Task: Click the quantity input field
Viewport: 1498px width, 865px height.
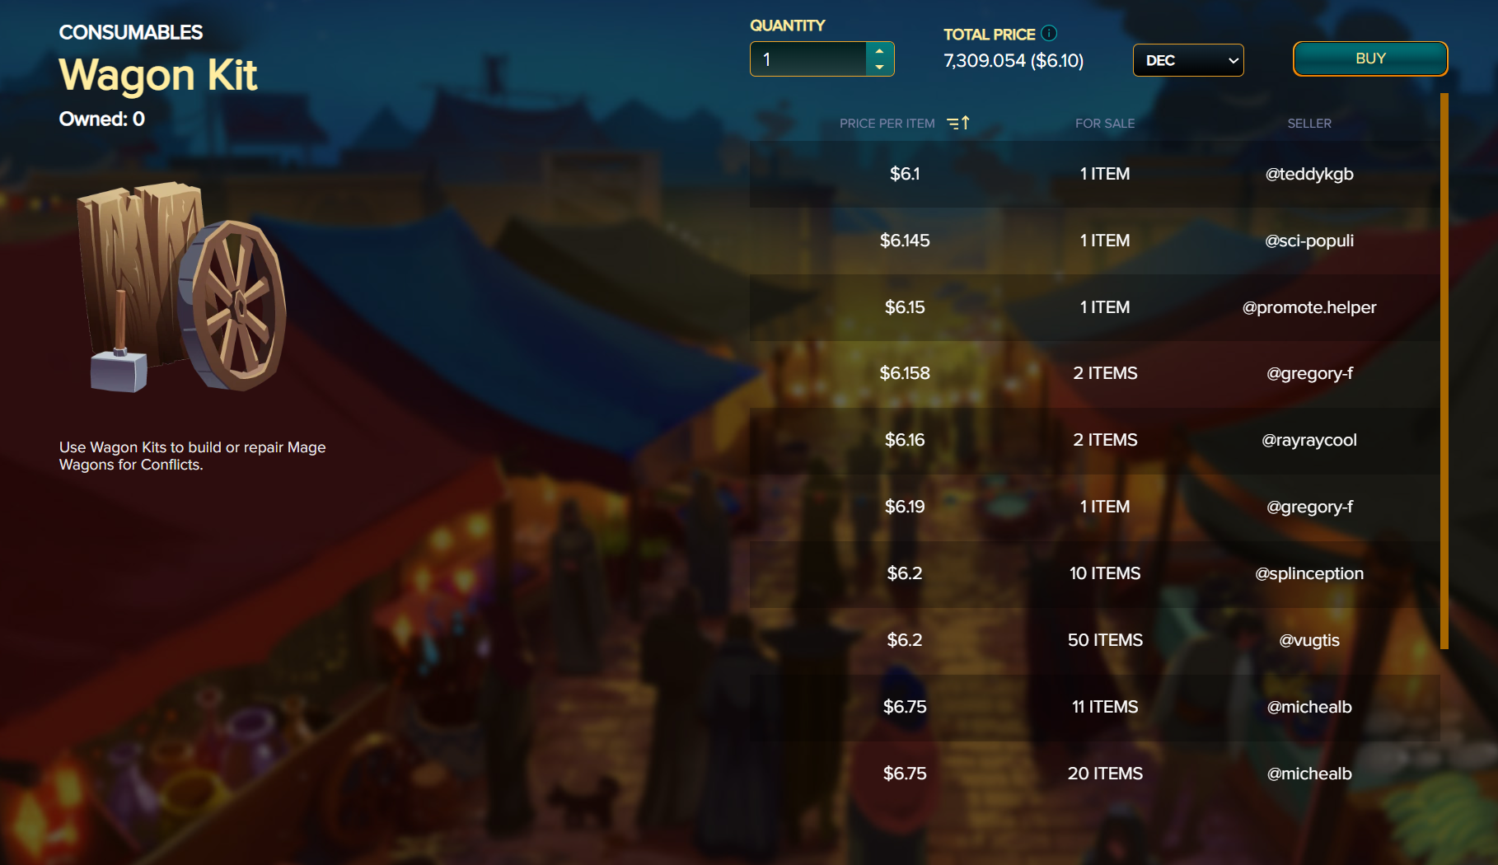Action: 808,59
